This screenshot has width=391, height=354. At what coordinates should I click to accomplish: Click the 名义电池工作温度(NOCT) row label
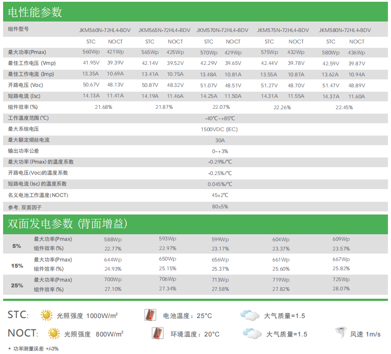coord(38,195)
